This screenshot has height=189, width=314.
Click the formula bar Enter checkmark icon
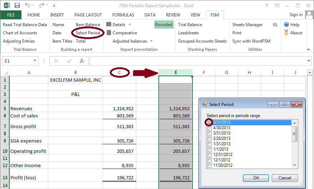[69, 61]
